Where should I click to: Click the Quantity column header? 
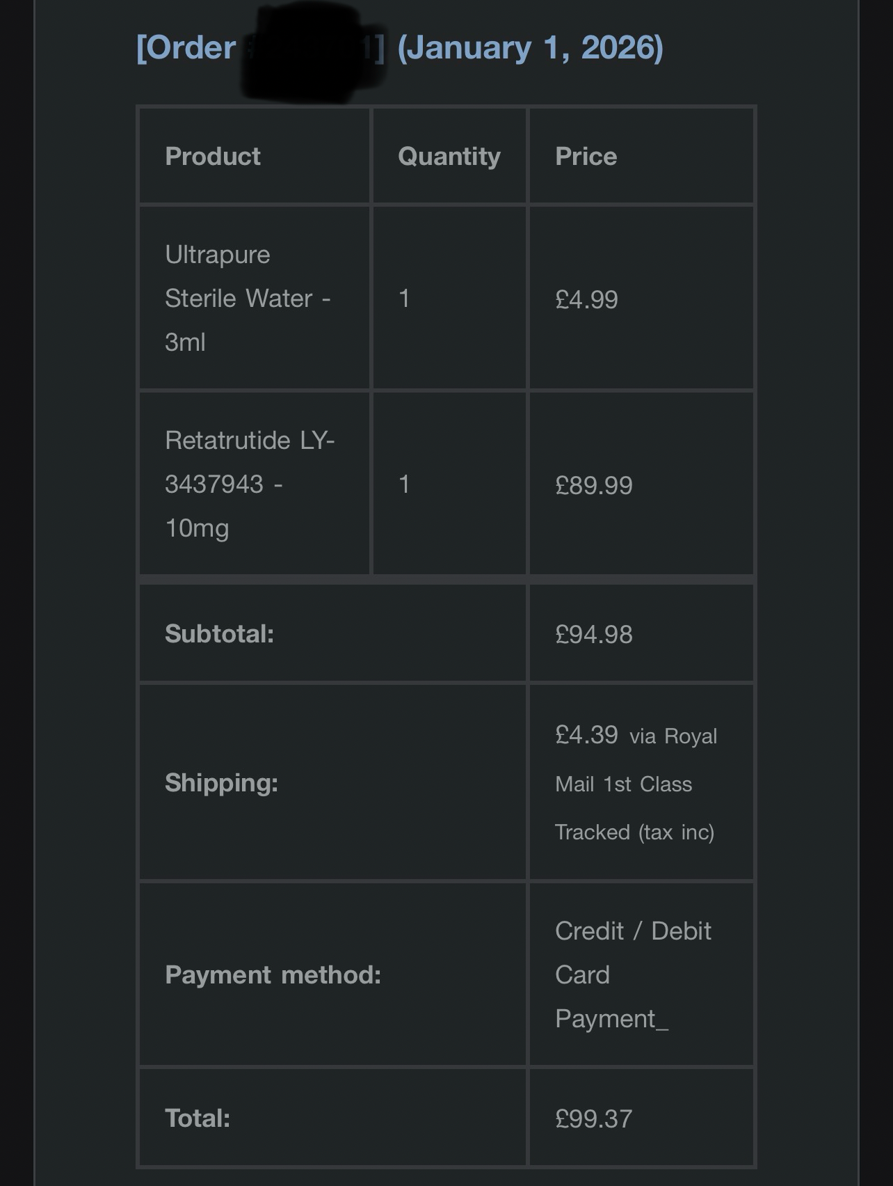pyautogui.click(x=449, y=157)
